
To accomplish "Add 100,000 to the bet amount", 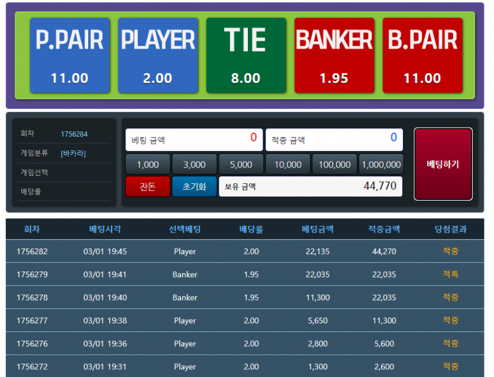I will click(335, 164).
